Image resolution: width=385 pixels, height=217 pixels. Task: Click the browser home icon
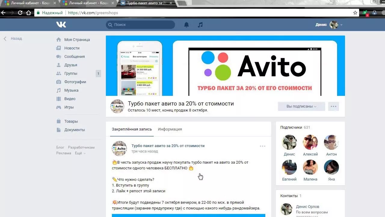(29, 13)
